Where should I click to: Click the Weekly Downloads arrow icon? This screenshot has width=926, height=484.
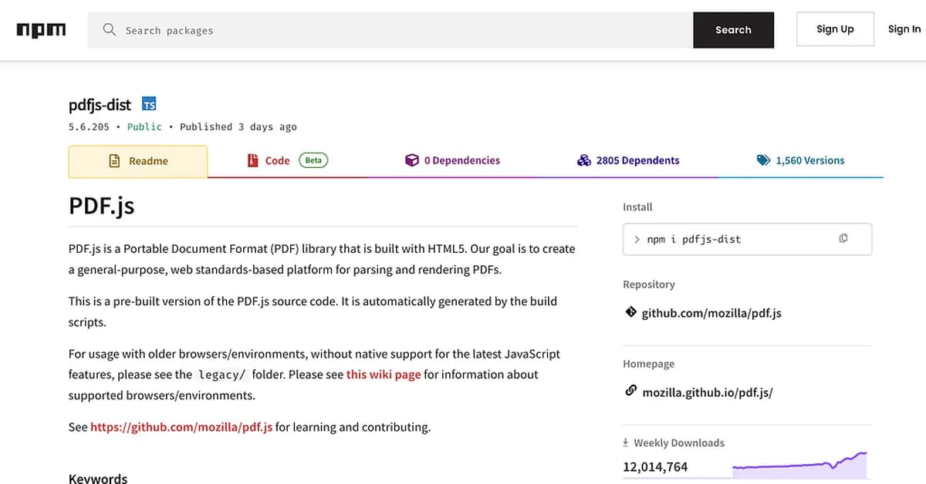click(624, 442)
